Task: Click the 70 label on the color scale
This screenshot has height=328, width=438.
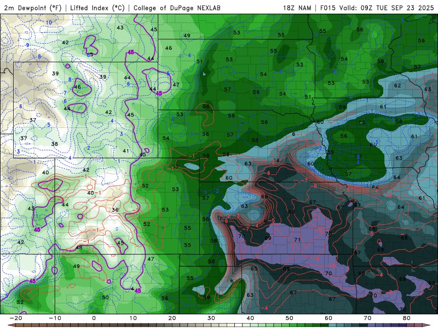Action: (x=367, y=318)
